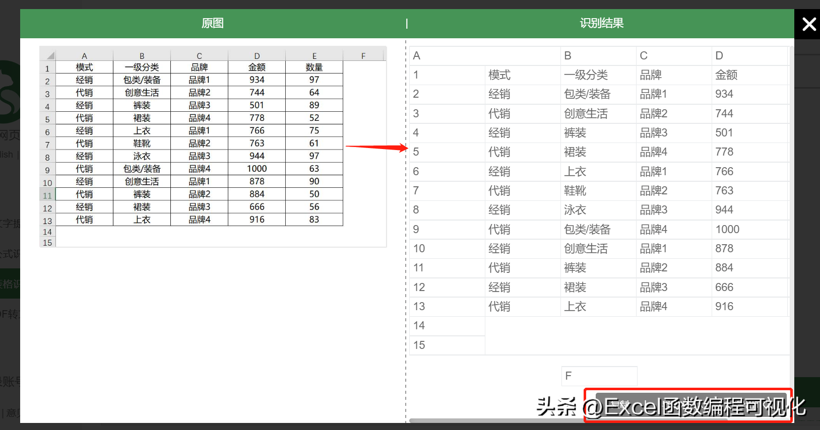Image resolution: width=820 pixels, height=430 pixels.
Task: Click the result cell showing 一级分类
Action: coord(598,75)
